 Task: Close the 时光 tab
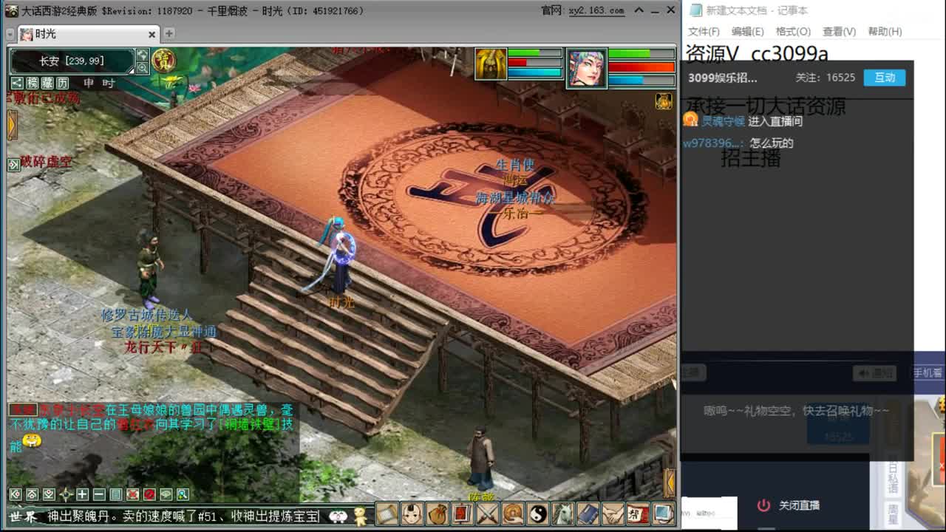(152, 34)
